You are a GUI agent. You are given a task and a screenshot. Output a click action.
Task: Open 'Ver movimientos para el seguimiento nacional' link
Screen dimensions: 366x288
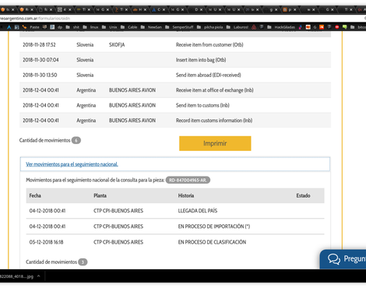72,164
